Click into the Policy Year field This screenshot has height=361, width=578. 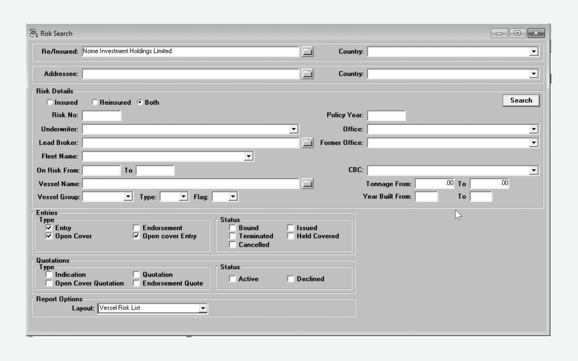point(386,116)
